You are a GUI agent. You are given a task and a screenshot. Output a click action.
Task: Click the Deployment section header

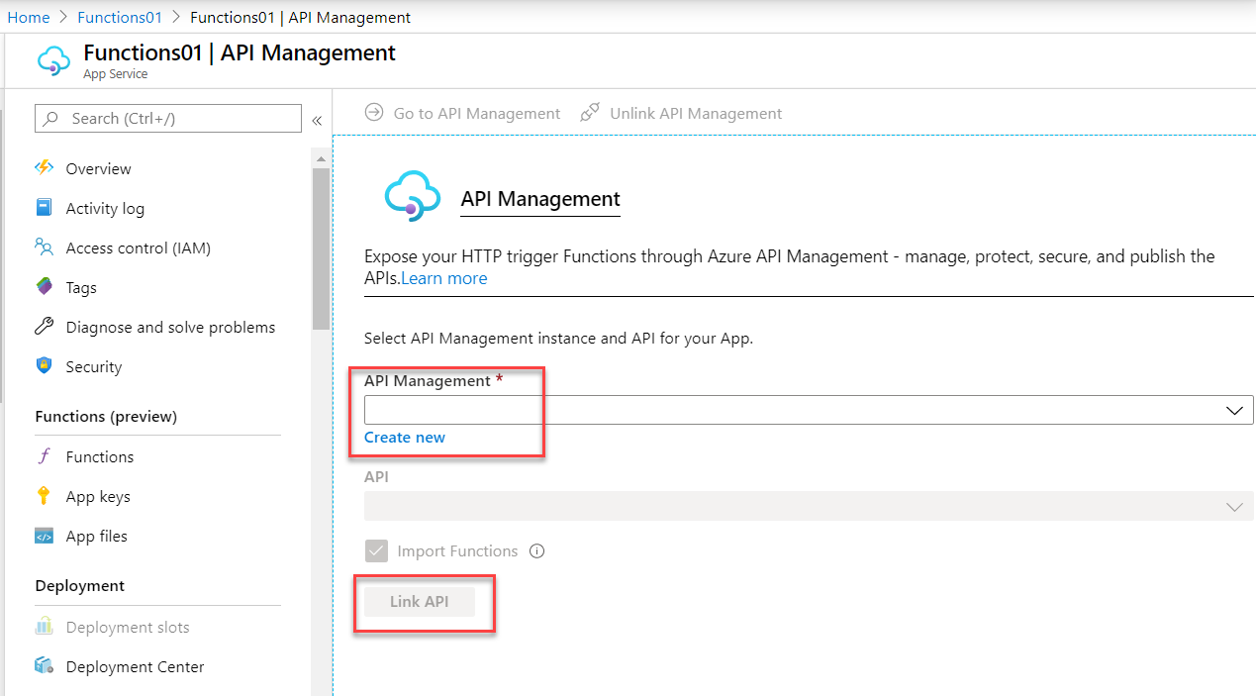click(79, 585)
